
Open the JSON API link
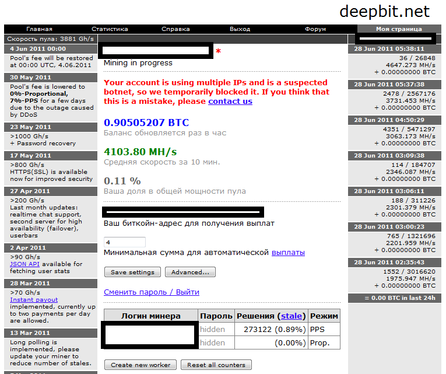point(24,264)
